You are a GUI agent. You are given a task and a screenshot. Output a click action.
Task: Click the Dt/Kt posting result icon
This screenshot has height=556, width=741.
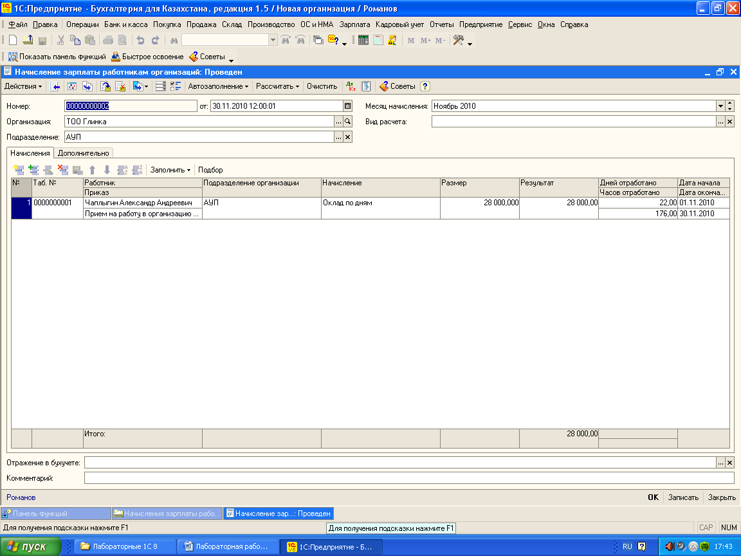[x=351, y=86]
